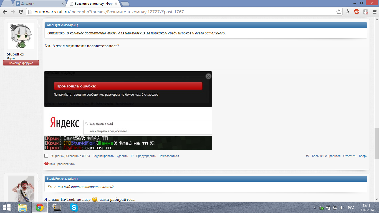Open the Windows Start button
Image resolution: width=379 pixels, height=213 pixels.
(x=7, y=207)
